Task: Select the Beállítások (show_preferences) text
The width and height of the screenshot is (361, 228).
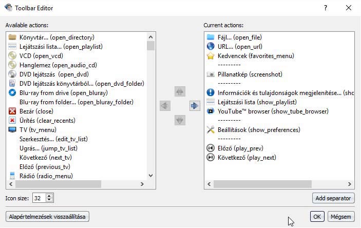Action: tap(259, 129)
